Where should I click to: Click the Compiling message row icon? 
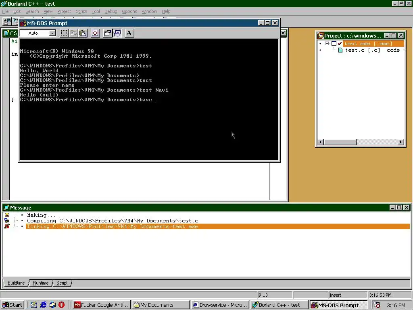coord(7,221)
